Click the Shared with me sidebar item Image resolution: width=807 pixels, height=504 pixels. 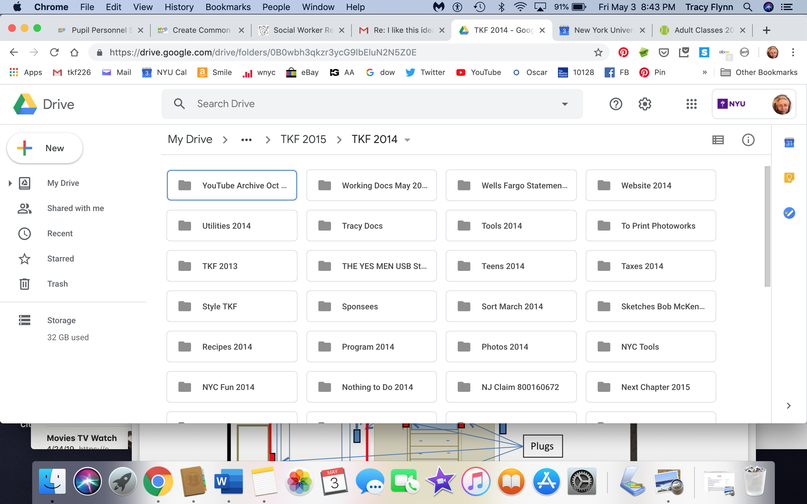click(76, 208)
